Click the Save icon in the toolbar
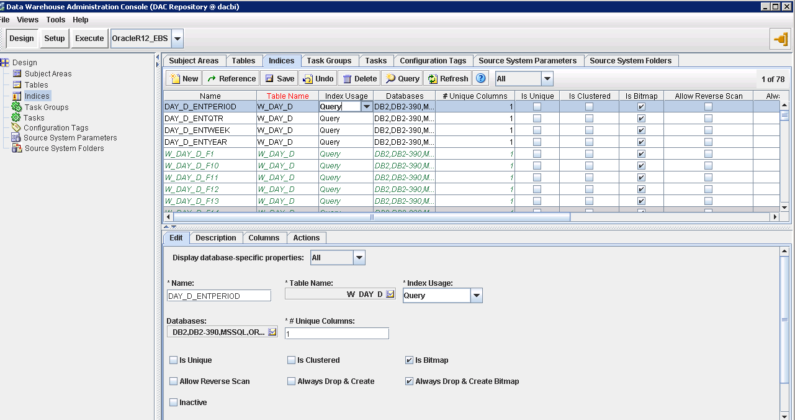This screenshot has width=795, height=420. pos(279,78)
